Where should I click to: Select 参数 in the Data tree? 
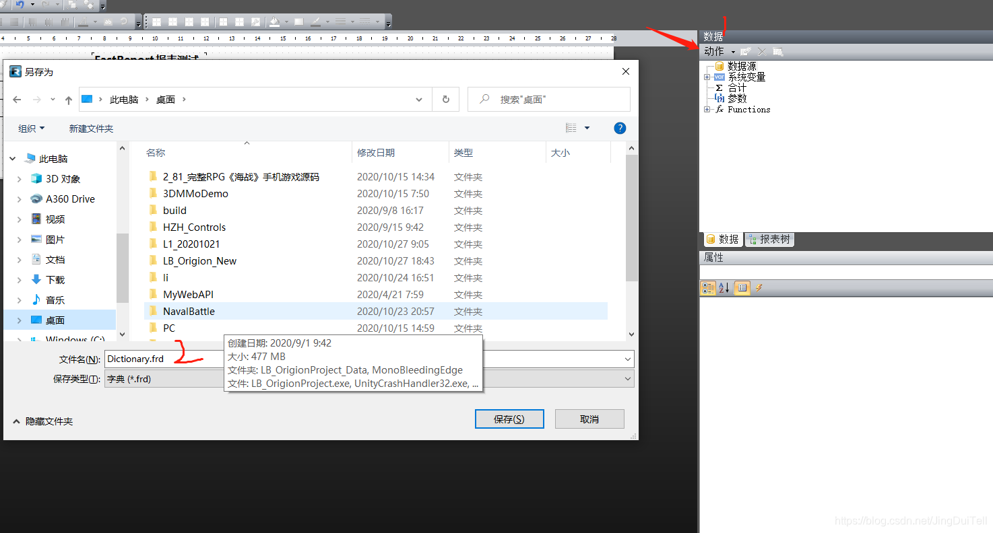coord(737,98)
